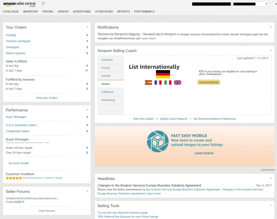Collapse the Headlines widget arrow
Image resolution: width=277 pixels, height=219 pixels.
pyautogui.click(x=271, y=178)
